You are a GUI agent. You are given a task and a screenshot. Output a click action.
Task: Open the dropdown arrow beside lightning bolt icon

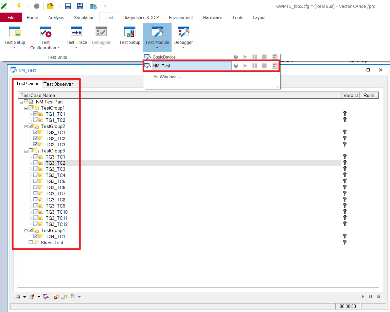28,6
